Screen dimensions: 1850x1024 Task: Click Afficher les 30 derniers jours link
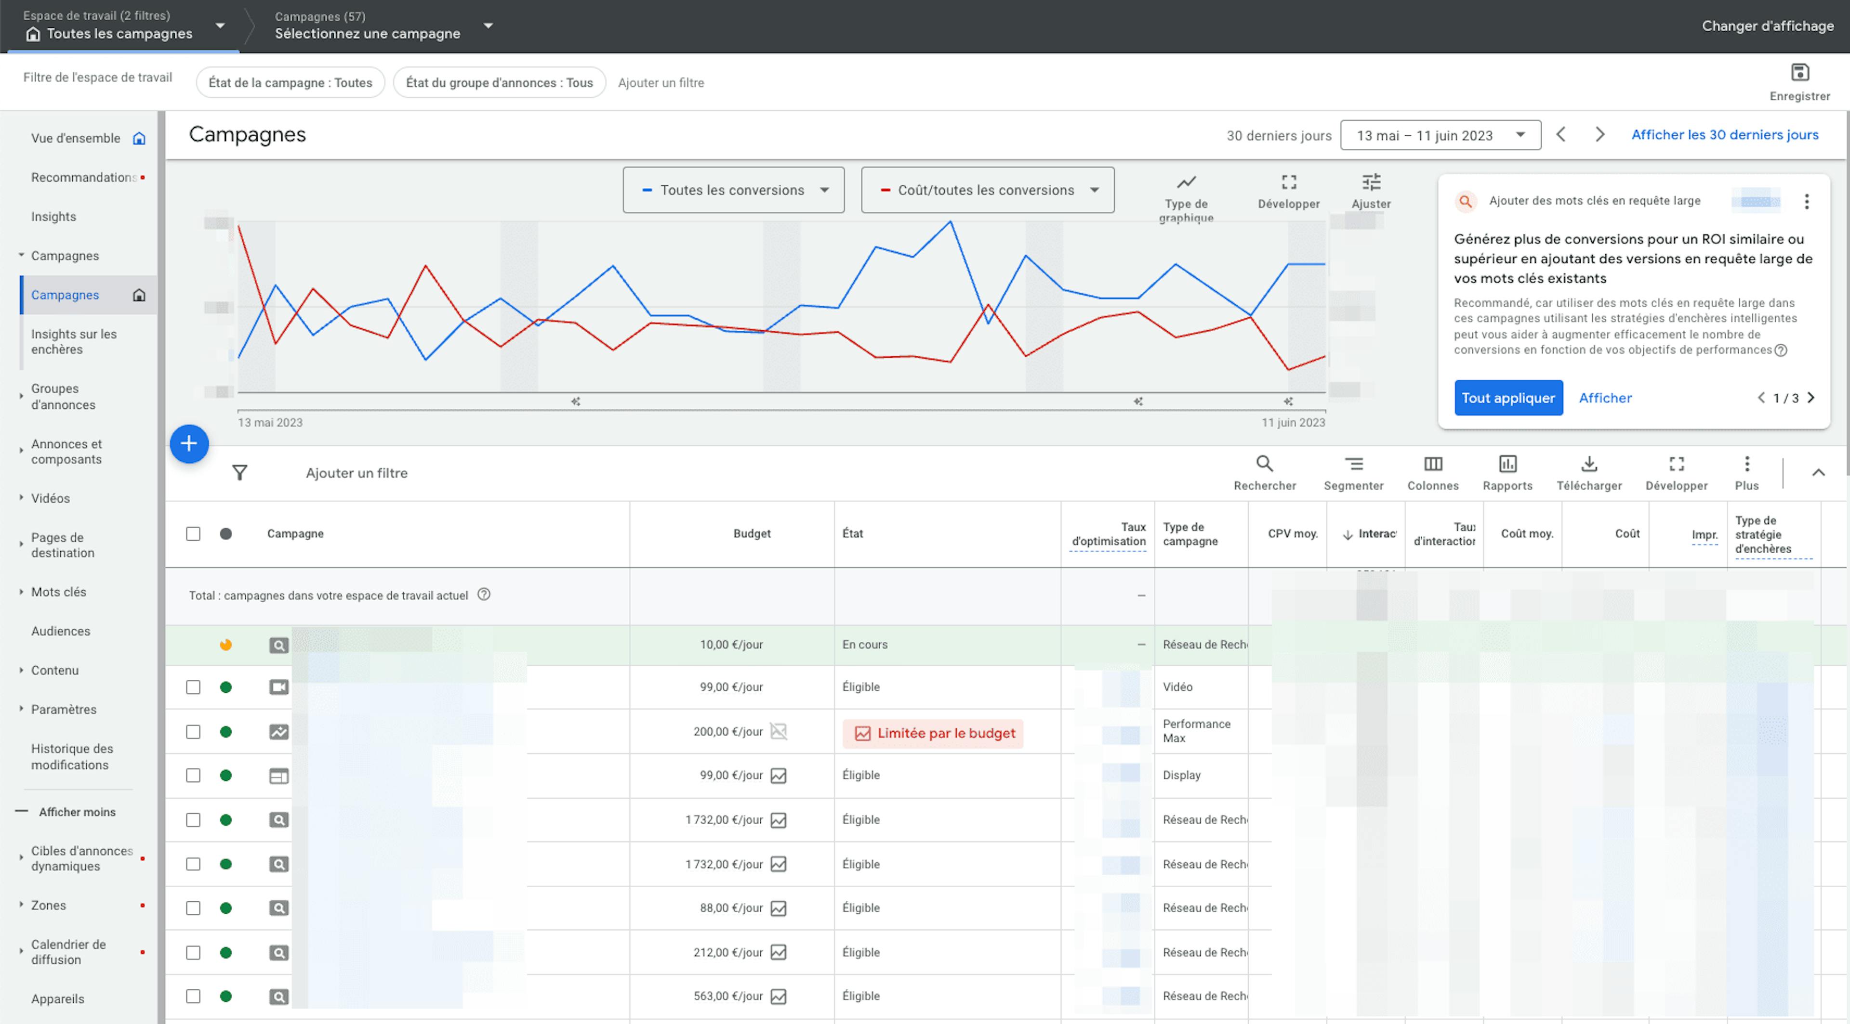coord(1724,135)
